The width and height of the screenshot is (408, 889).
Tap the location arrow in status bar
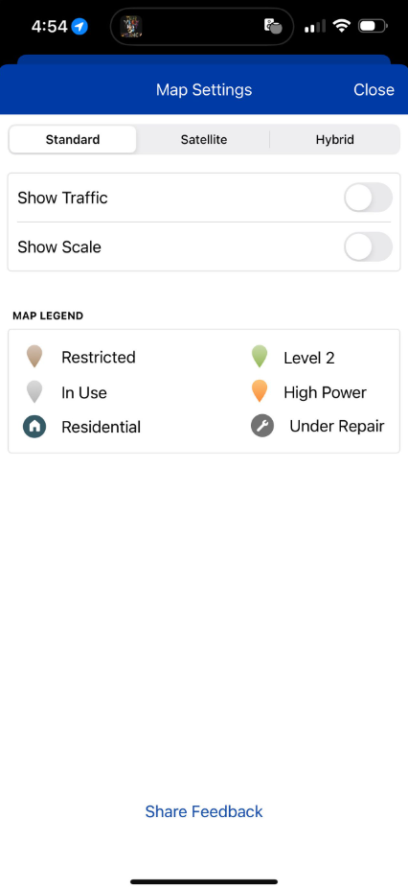(79, 26)
